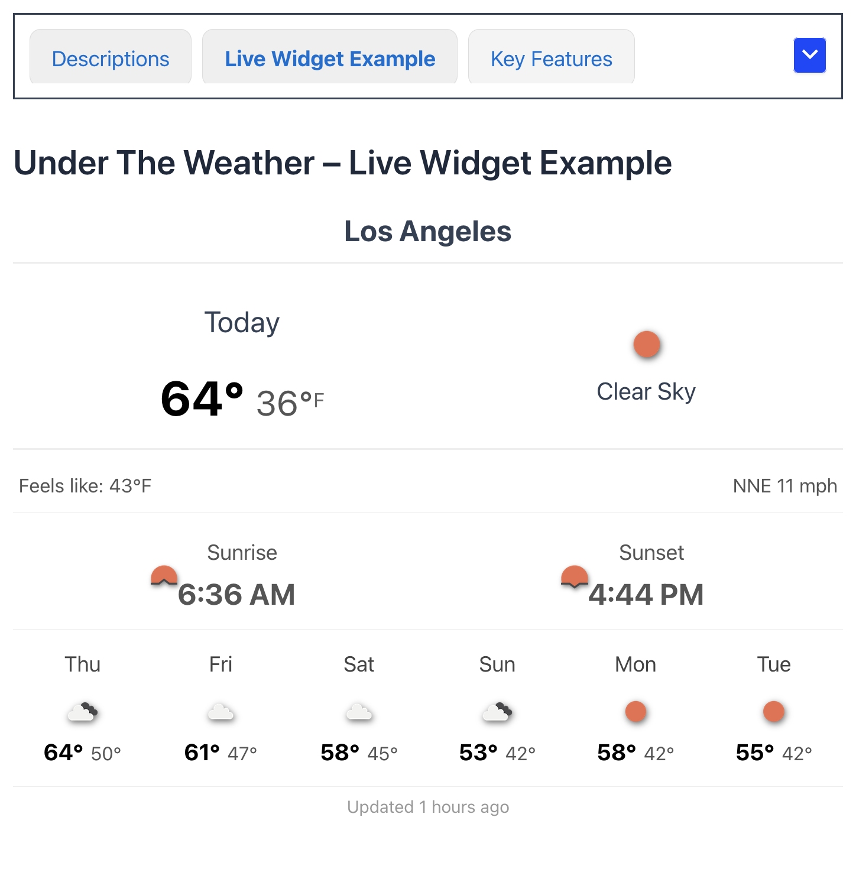Select Sunday's overcast cloud icon

coord(497,712)
